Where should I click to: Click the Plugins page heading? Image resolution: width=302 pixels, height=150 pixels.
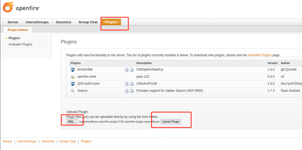point(69,42)
